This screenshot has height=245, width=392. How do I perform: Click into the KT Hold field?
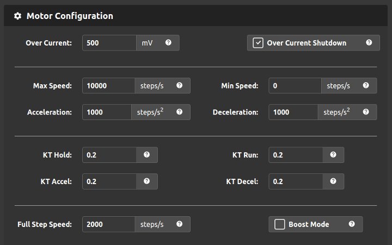[x=109, y=155]
